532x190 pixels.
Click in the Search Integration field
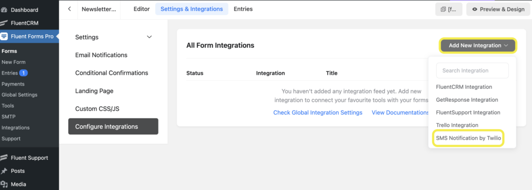pos(472,71)
